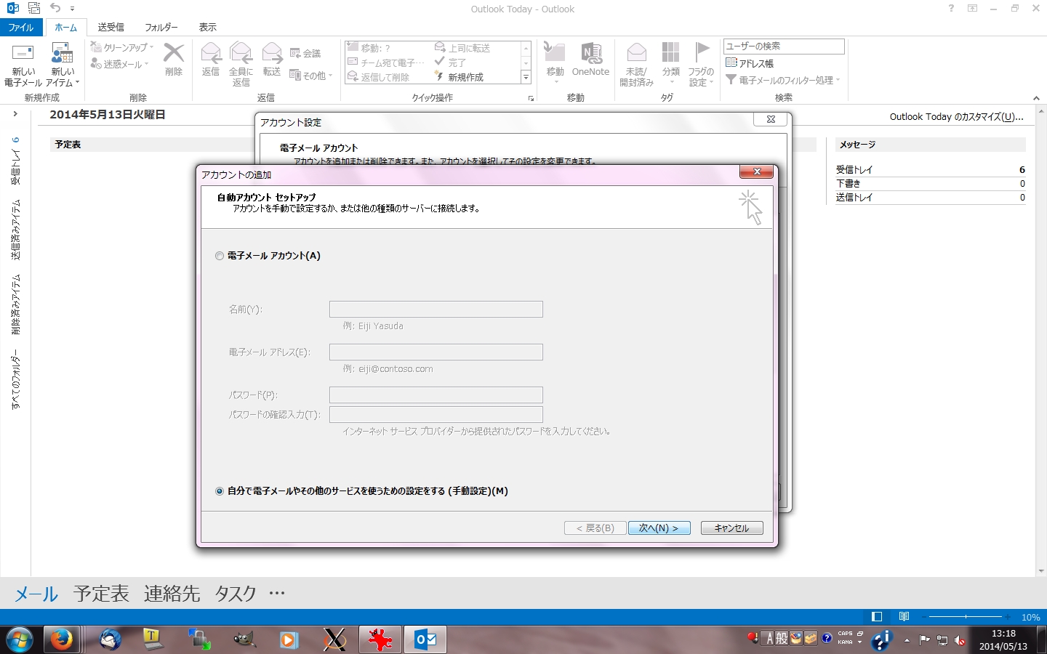The image size is (1047, 654).
Task: Go to 予定表 in the navigation bar
Action: 101,594
